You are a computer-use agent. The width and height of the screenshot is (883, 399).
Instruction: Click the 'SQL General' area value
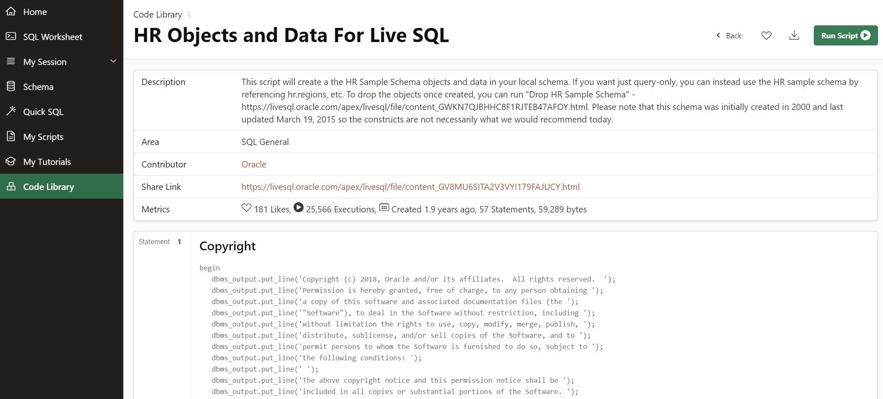(265, 142)
